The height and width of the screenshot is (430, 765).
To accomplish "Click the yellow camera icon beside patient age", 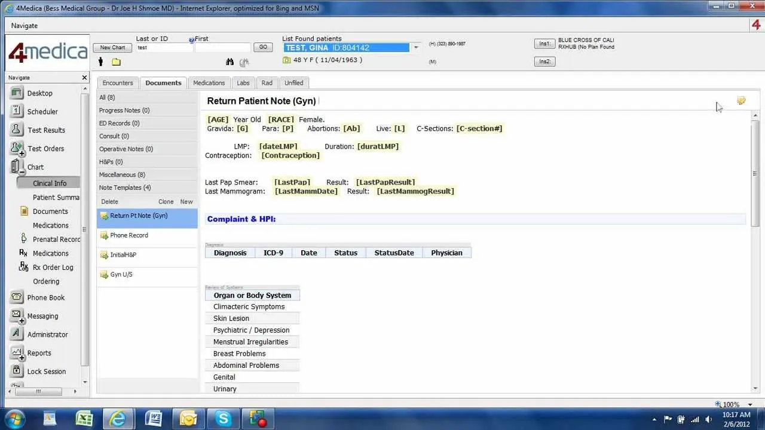I will tap(286, 60).
